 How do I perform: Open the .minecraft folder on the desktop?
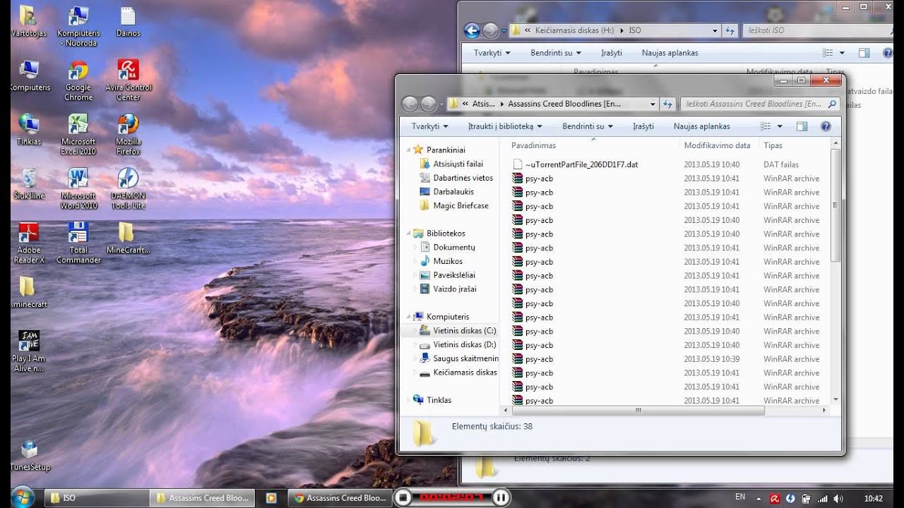click(28, 292)
